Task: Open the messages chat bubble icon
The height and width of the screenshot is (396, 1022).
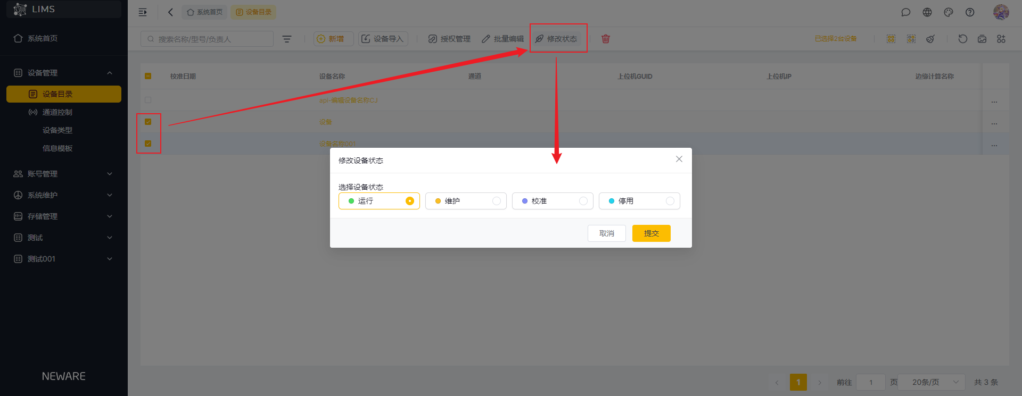Action: [906, 12]
